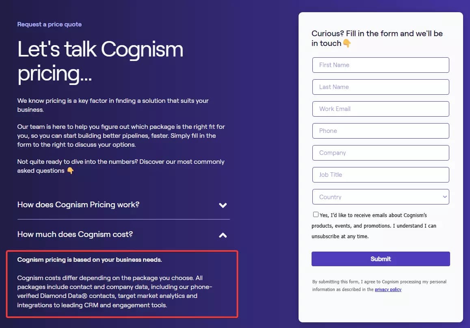This screenshot has height=328, width=470.
Task: Click the 'How much does Cognism cost?' question
Action: (x=75, y=234)
